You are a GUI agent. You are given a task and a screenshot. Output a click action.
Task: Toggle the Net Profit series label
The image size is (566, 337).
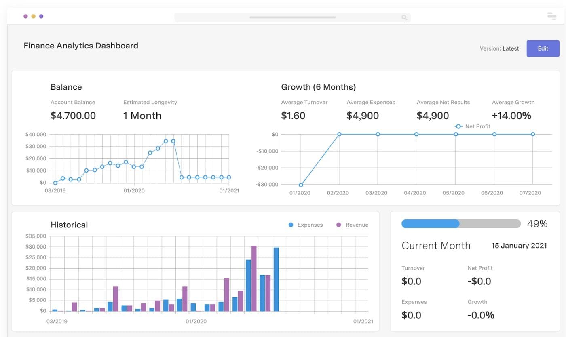click(477, 126)
